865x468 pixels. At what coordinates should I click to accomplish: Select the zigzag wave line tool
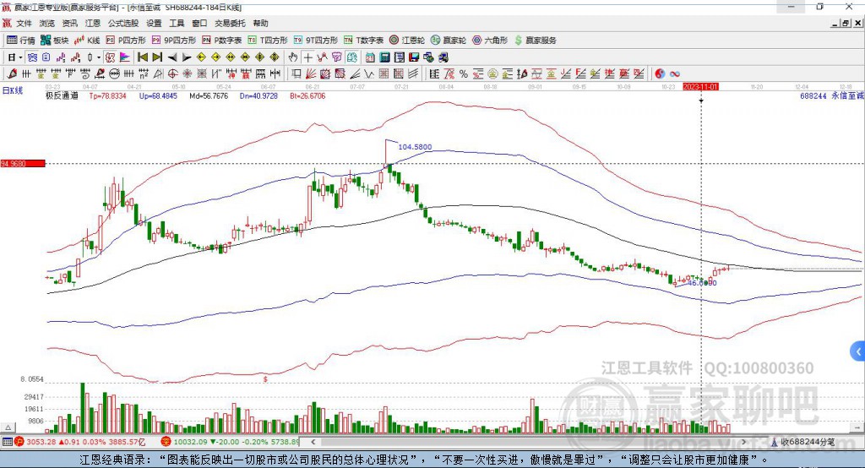[x=370, y=74]
